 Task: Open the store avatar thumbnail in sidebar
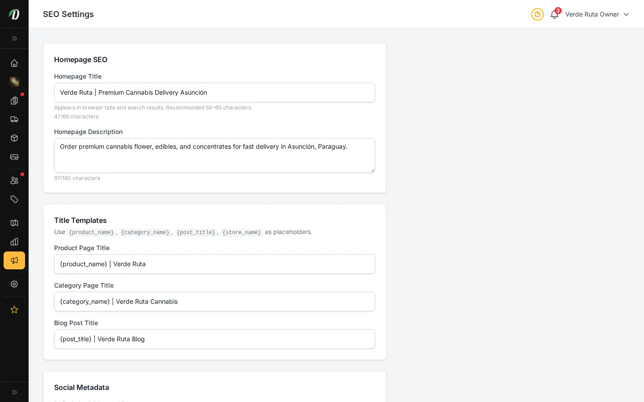click(14, 82)
